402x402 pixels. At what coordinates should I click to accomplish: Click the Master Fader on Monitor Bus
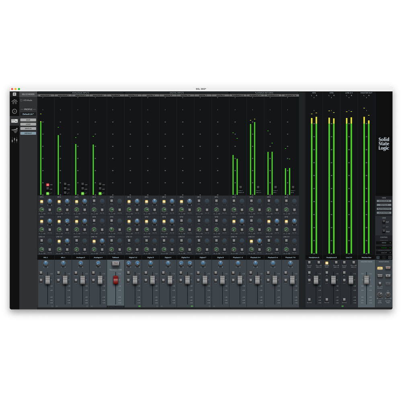coord(367,280)
